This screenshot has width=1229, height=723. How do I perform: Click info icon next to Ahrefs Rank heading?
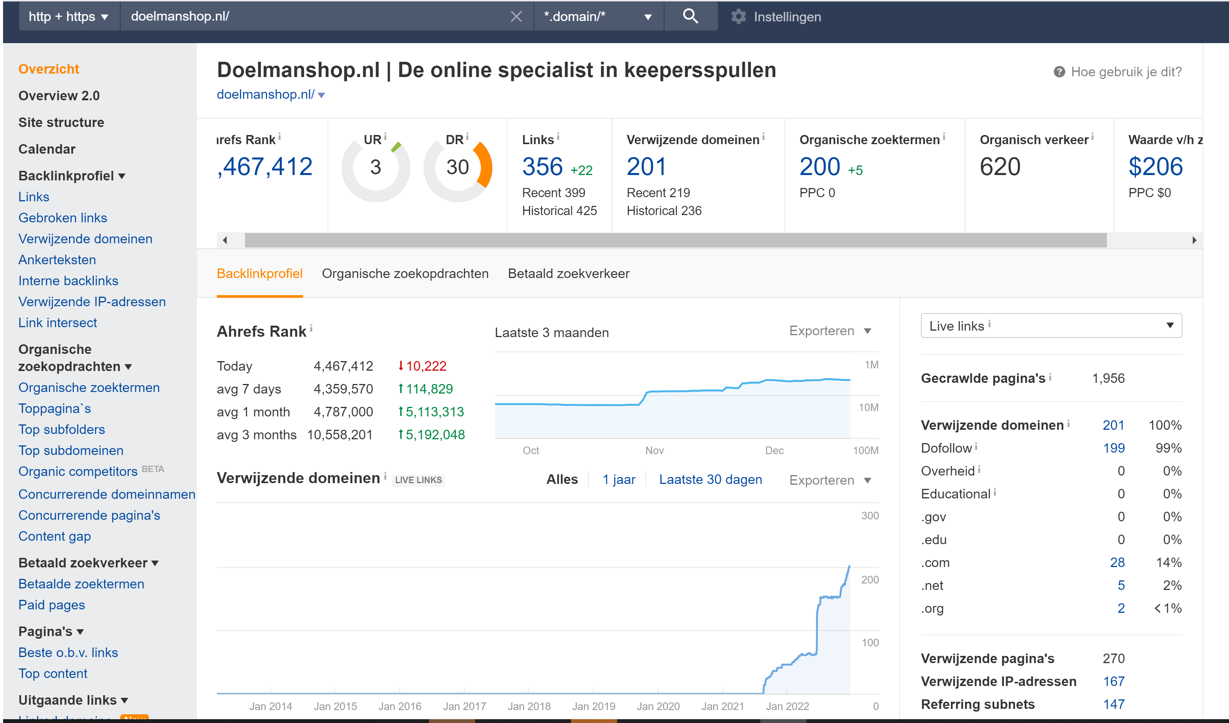pos(311,328)
